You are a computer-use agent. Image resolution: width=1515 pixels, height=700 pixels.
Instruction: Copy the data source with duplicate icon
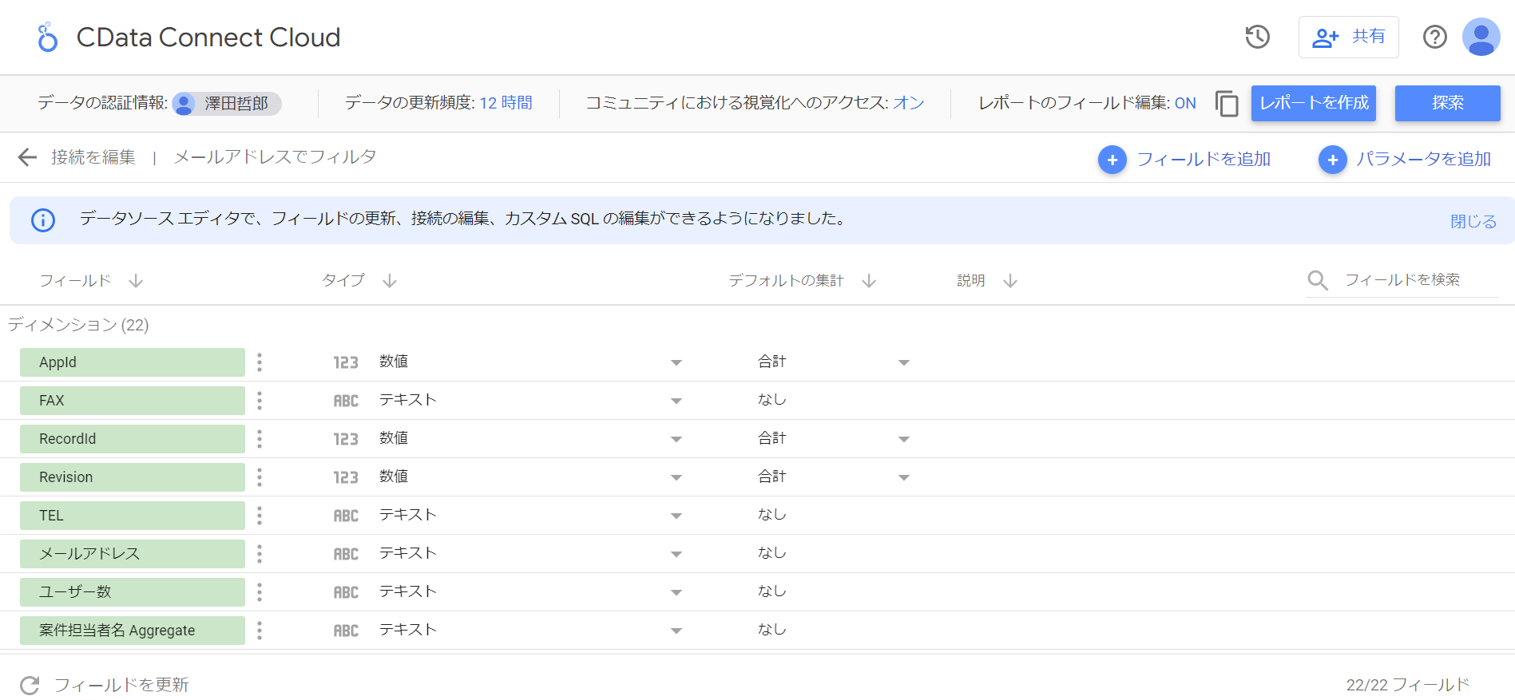click(x=1227, y=104)
